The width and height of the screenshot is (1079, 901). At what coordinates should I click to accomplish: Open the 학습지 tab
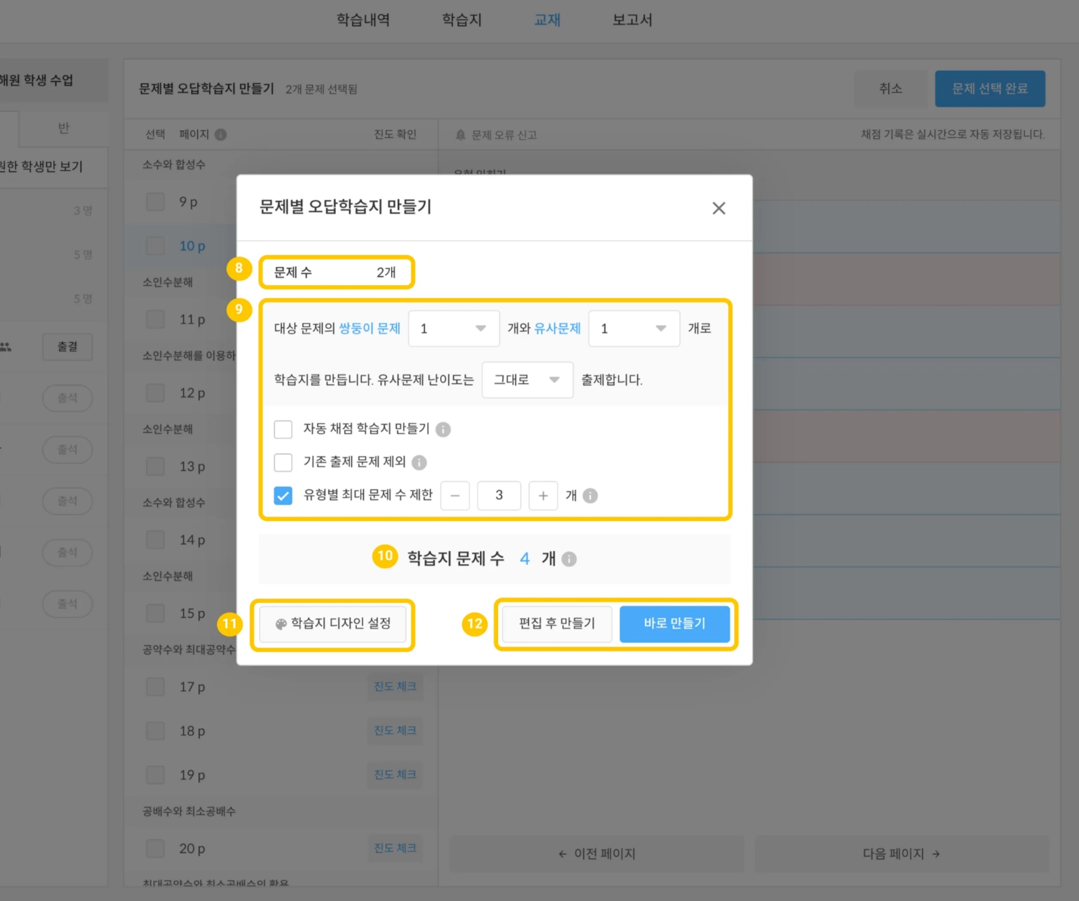click(x=462, y=20)
